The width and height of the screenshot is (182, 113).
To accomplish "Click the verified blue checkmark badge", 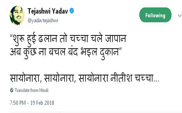I will [x=73, y=11].
